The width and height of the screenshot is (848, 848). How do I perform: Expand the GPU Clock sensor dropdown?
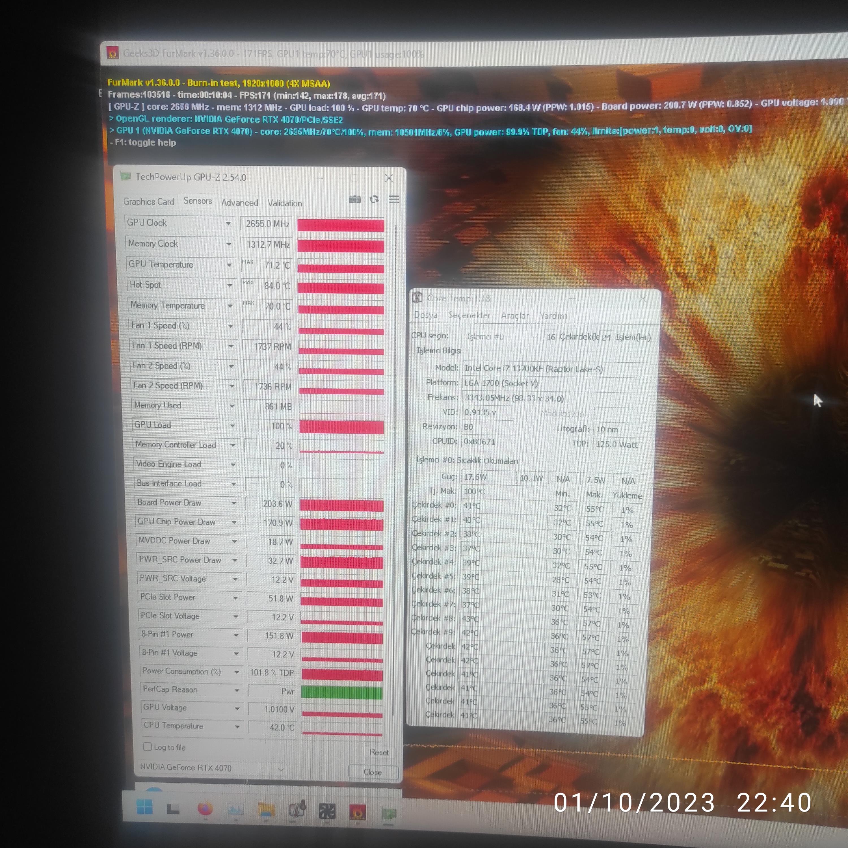click(x=228, y=223)
